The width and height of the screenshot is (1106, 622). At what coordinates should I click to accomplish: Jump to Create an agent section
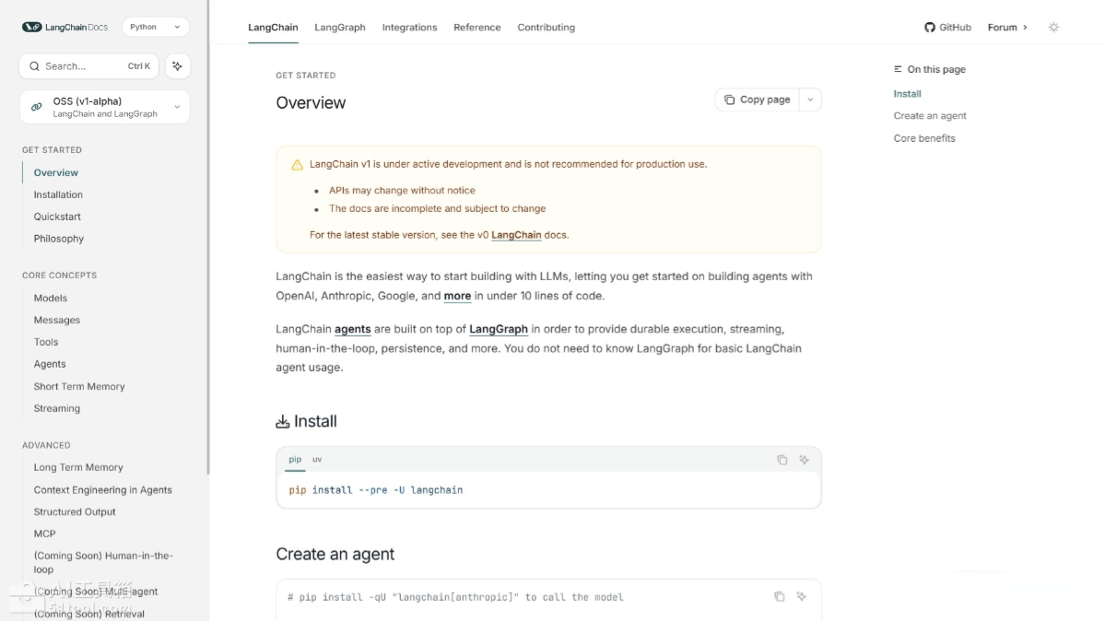(930, 116)
